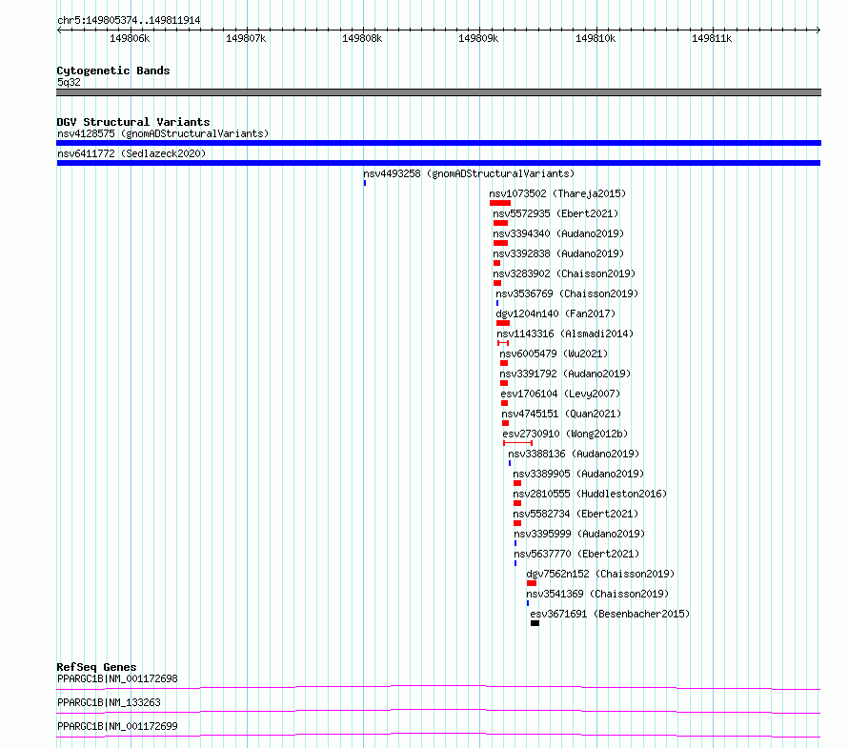The width and height of the screenshot is (848, 748).
Task: Select variant nsv4128575 (gnomADStructuralVariants) label
Action: point(163,133)
